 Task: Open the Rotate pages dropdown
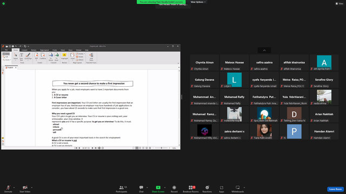point(81,54)
